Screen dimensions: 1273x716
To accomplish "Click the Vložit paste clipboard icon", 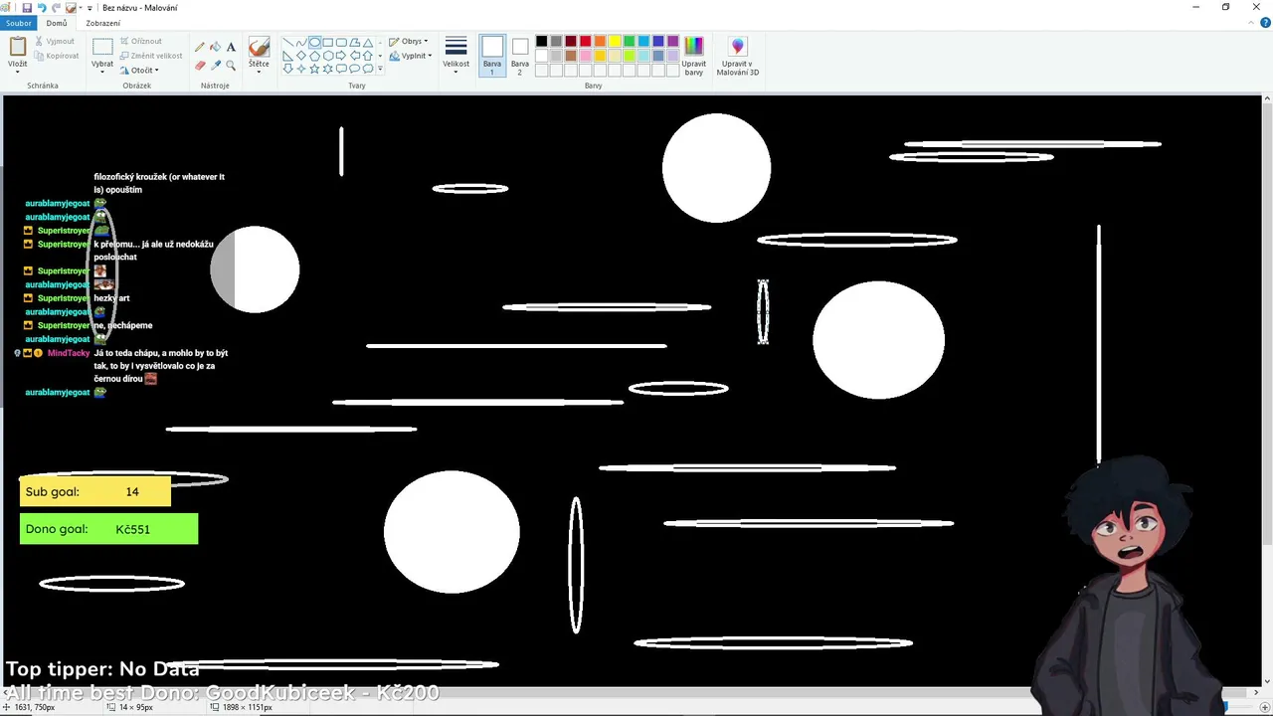I will (x=18, y=47).
